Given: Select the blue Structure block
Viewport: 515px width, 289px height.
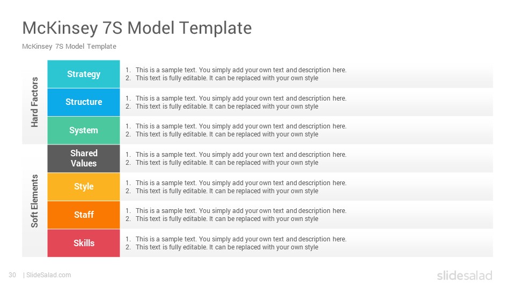Looking at the screenshot, I should [84, 102].
